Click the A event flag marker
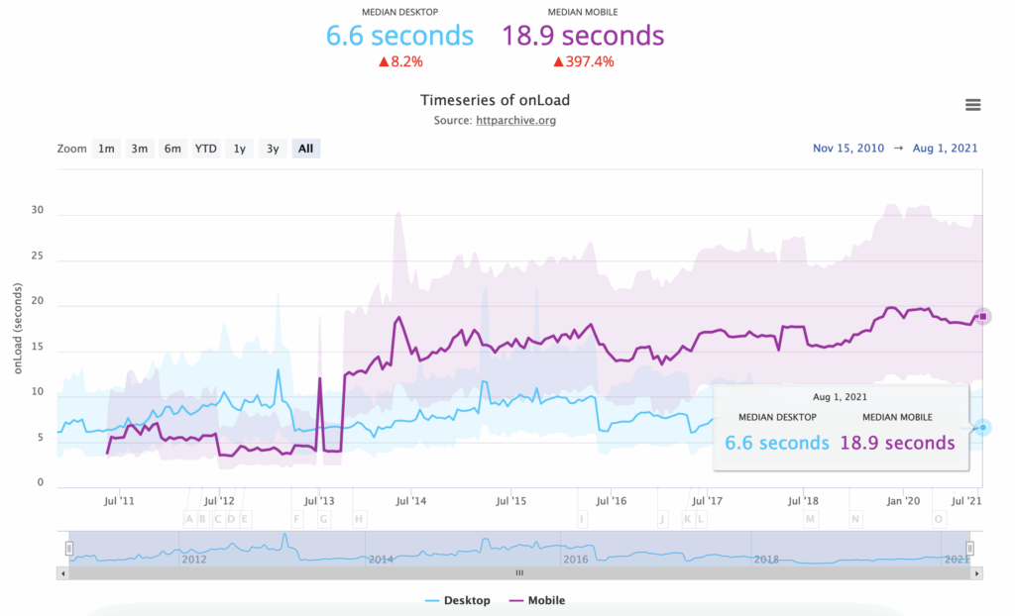1015x616 pixels. click(x=189, y=519)
